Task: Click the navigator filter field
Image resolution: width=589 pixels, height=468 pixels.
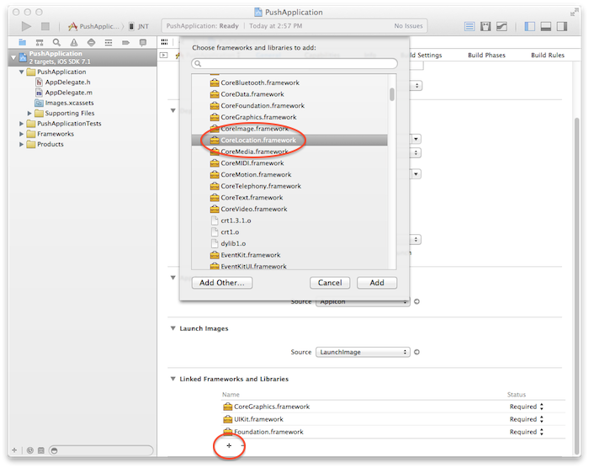Action: pyautogui.click(x=102, y=450)
